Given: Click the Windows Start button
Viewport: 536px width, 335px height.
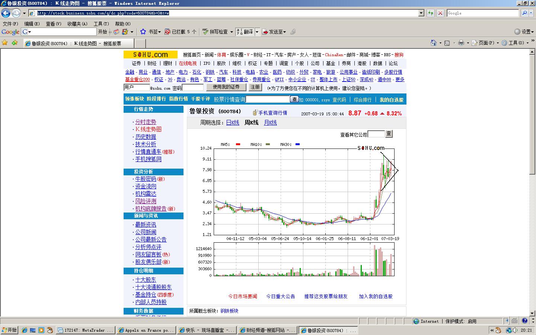Looking at the screenshot, I should coord(9,330).
